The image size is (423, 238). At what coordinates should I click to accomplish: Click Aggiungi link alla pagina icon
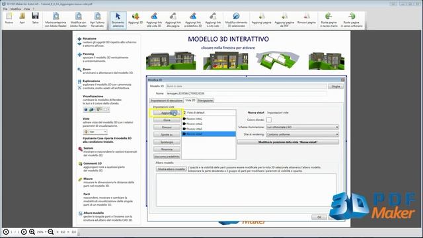pos(173,20)
